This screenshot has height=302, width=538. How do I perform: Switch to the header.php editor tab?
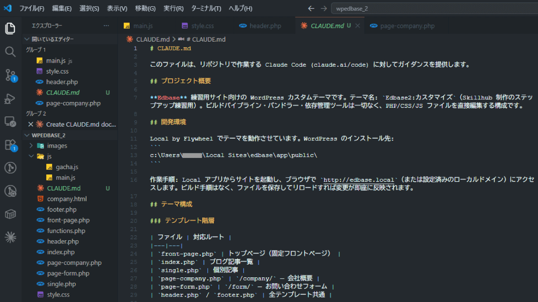point(265,26)
